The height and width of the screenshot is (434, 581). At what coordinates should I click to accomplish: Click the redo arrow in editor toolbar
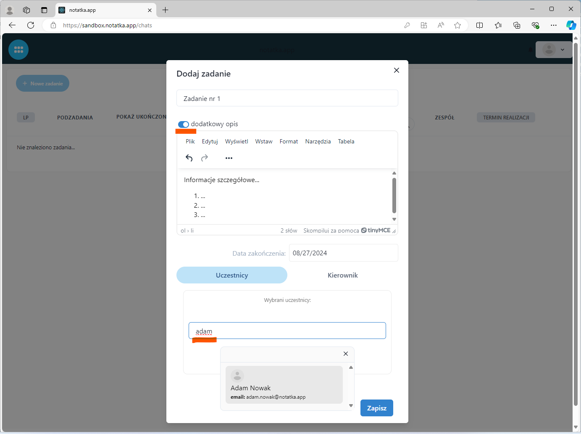(205, 158)
